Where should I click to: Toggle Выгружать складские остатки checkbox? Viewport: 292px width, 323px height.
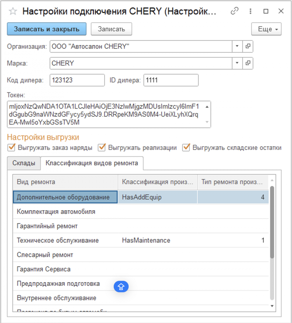(x=186, y=148)
